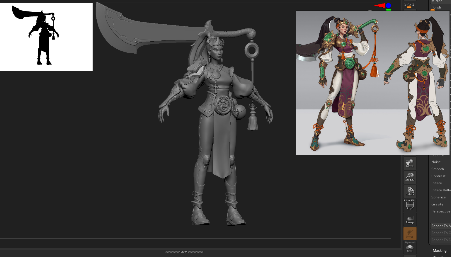Click the Perspective deformation slider
The height and width of the screenshot is (257, 451).
pos(440,211)
